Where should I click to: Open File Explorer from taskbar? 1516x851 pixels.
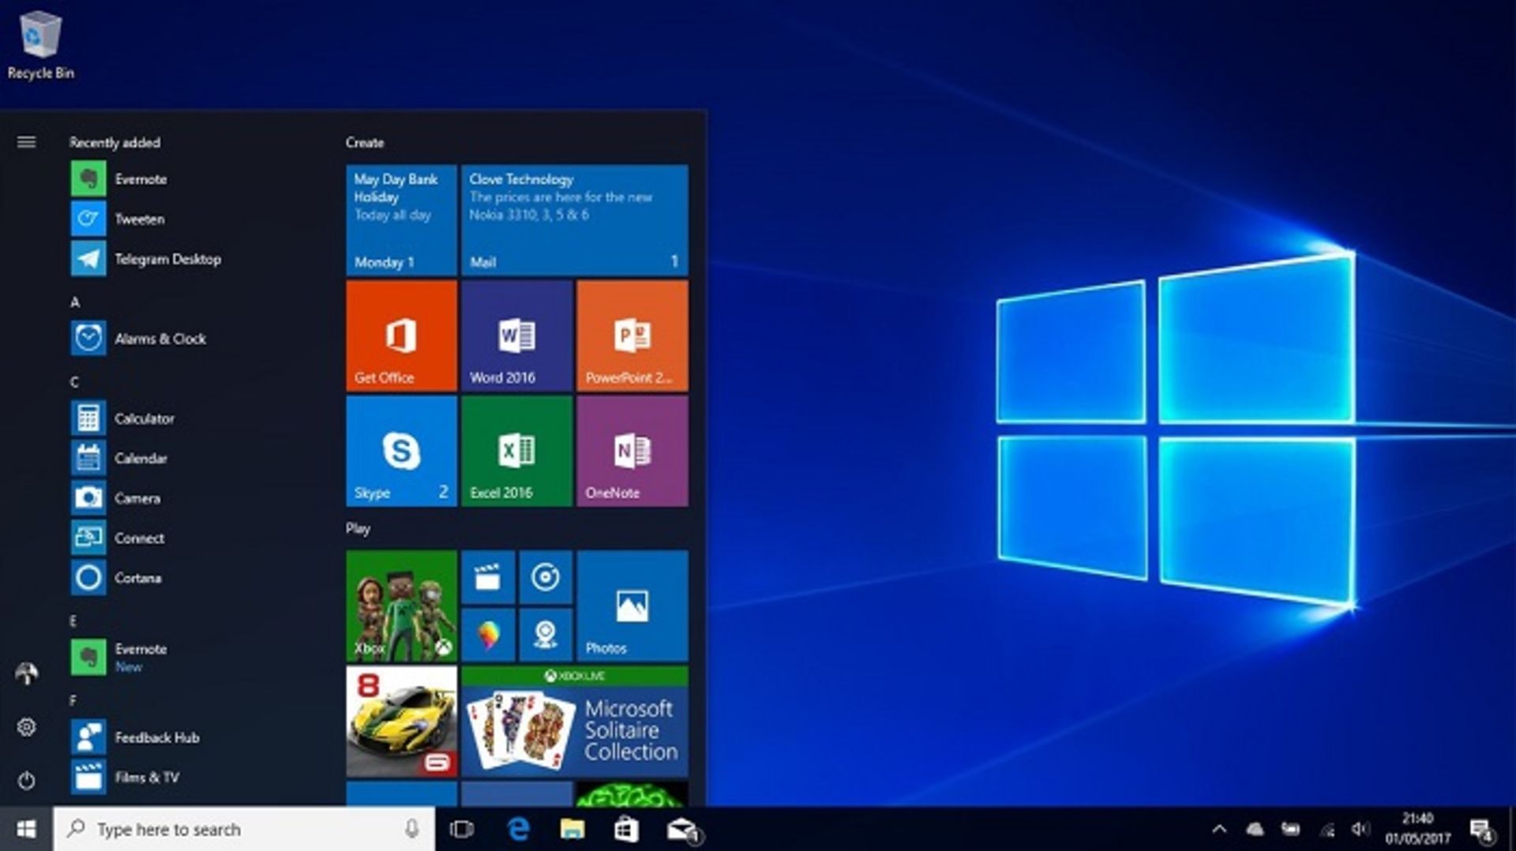(572, 830)
